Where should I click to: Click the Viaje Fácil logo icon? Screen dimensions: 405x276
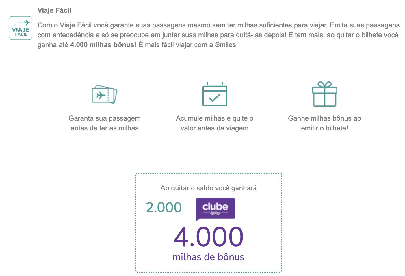pos(21,28)
